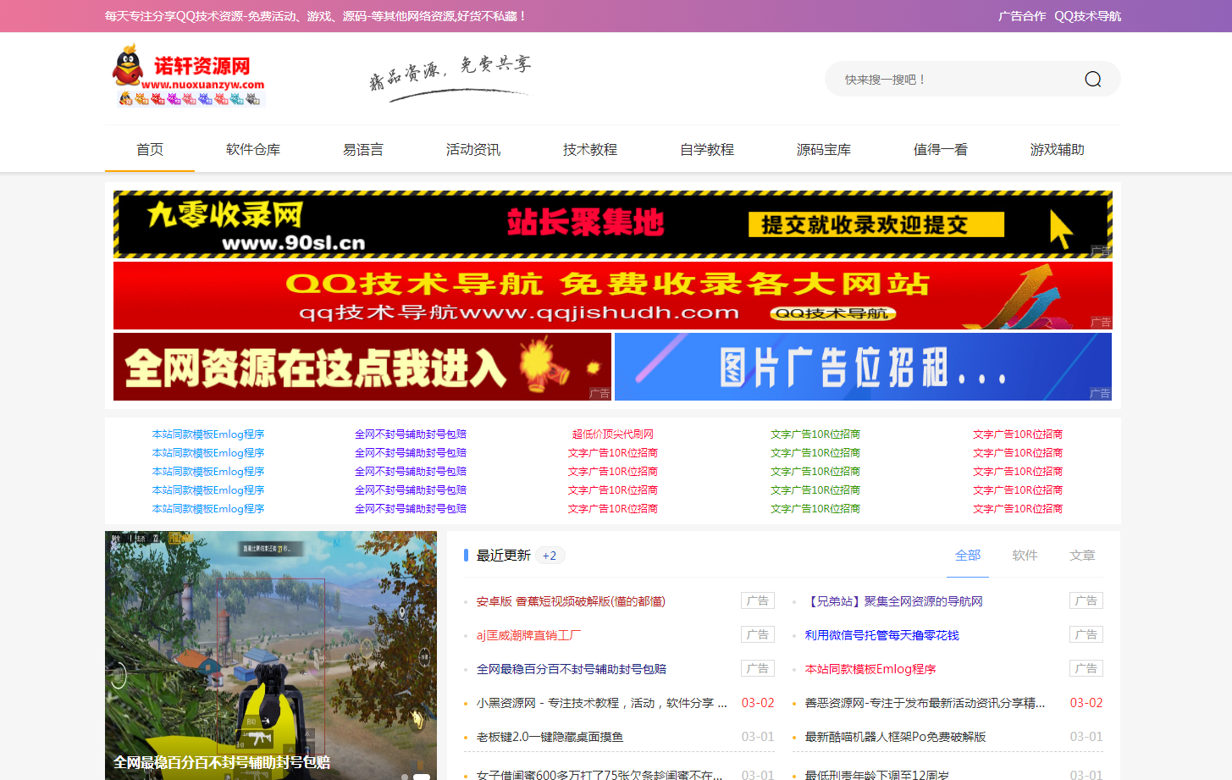Click the 广告合作 link in top bar
The image size is (1232, 780).
pyautogui.click(x=1021, y=16)
